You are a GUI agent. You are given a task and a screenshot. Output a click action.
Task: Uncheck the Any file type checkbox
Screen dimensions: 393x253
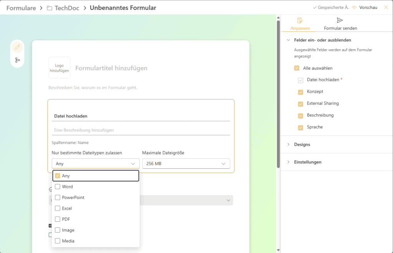58,176
